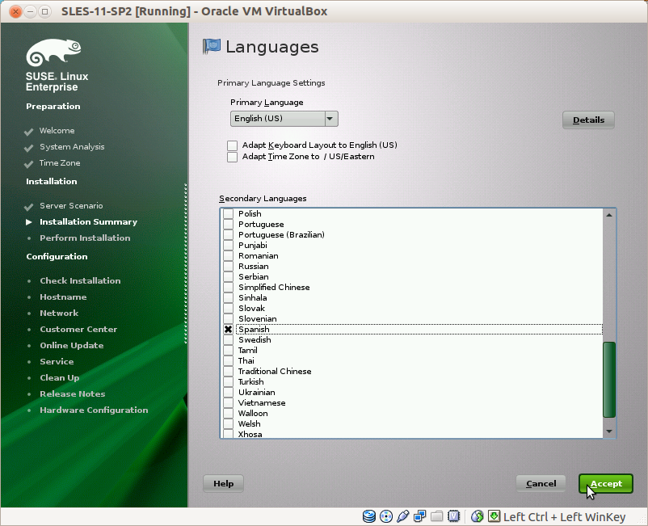Select the Traditional Chinese entry
The image size is (648, 526).
pyautogui.click(x=411, y=372)
